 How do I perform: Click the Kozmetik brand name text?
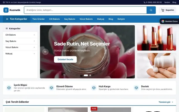tap(15, 10)
